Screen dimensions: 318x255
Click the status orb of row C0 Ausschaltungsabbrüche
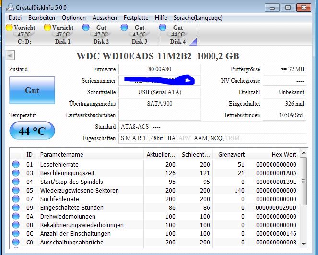point(16,242)
